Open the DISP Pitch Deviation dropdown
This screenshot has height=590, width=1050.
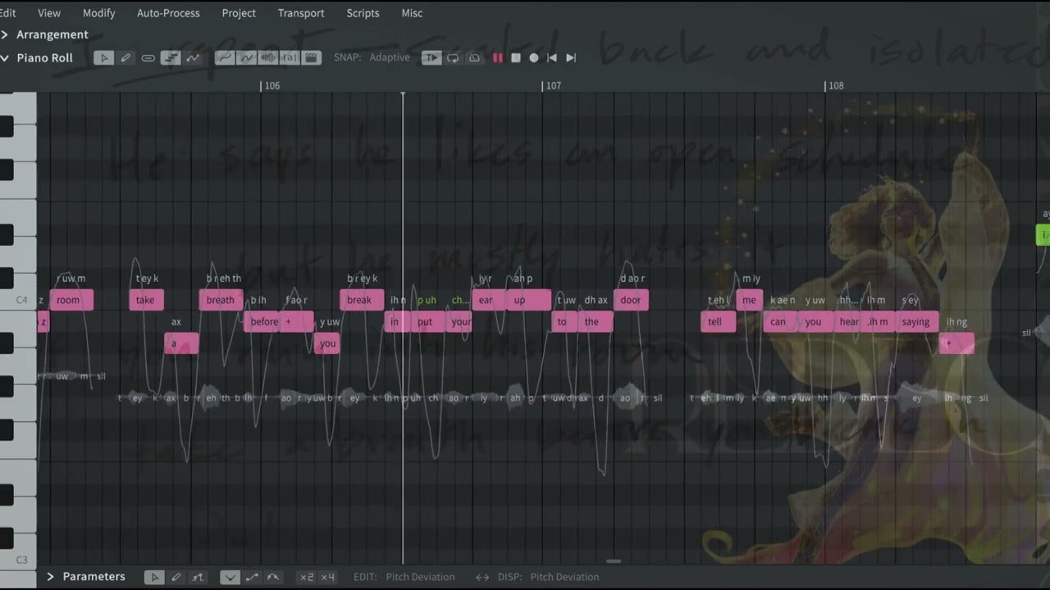tap(564, 577)
